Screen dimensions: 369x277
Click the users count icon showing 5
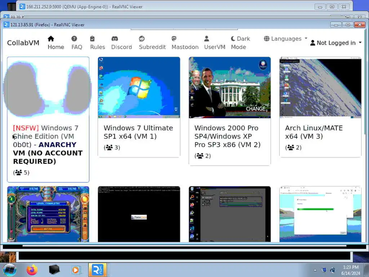coord(18,173)
